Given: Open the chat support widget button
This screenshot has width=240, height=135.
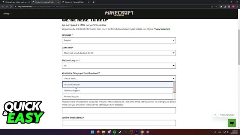Looking at the screenshot, I should click(x=232, y=123).
